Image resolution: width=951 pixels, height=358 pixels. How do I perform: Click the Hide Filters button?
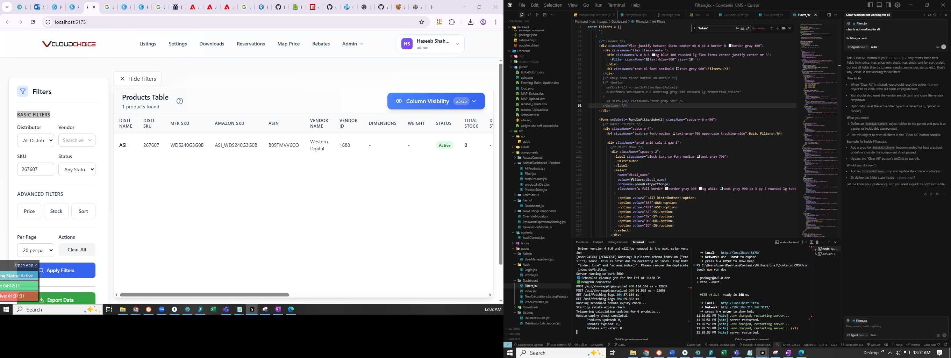point(137,79)
